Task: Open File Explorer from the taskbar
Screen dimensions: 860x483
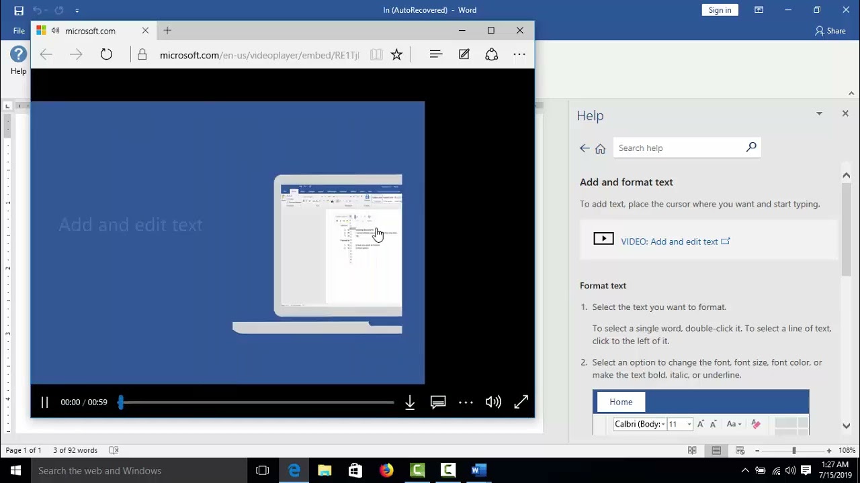Action: tap(325, 470)
